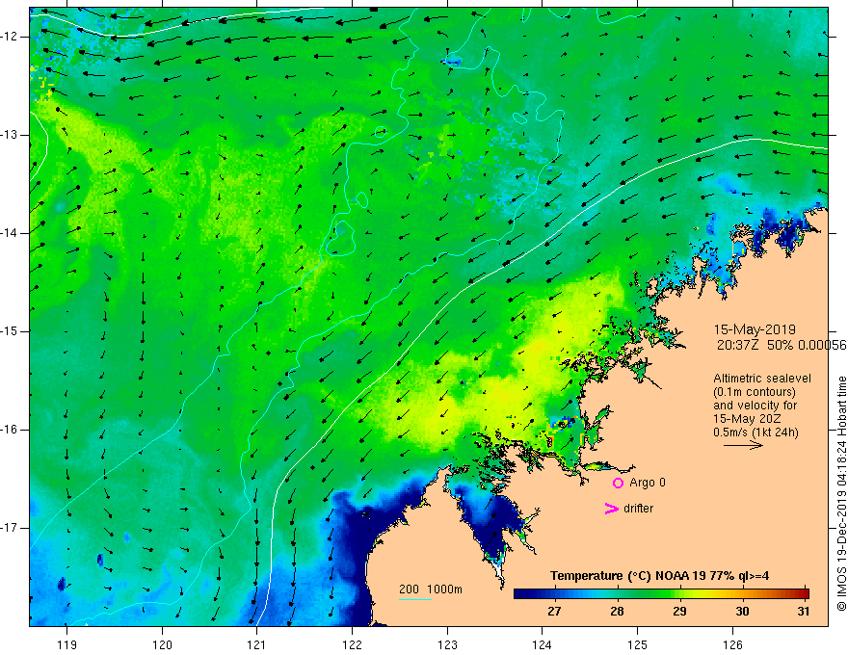This screenshot has width=848, height=655.
Task: Click the text '20:37Z 50% 0.00056'
Action: click(x=782, y=345)
